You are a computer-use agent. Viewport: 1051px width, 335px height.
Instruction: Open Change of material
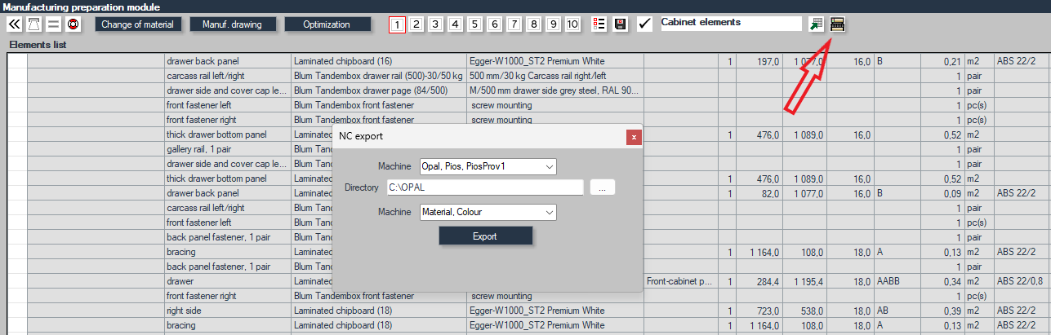pyautogui.click(x=138, y=24)
